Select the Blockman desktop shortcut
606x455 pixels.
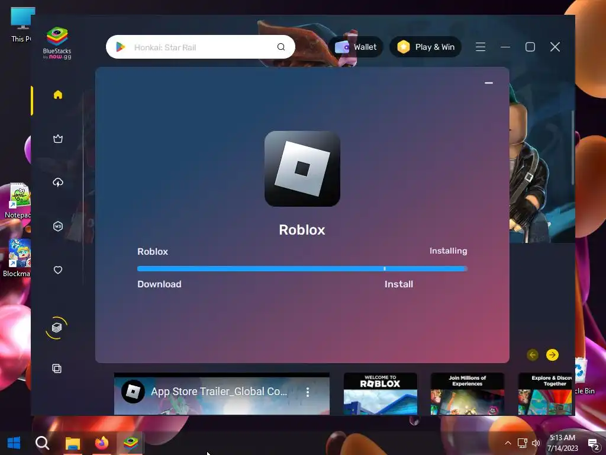(x=16, y=258)
